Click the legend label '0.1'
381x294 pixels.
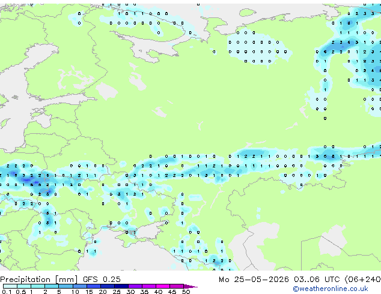(x=7, y=292)
